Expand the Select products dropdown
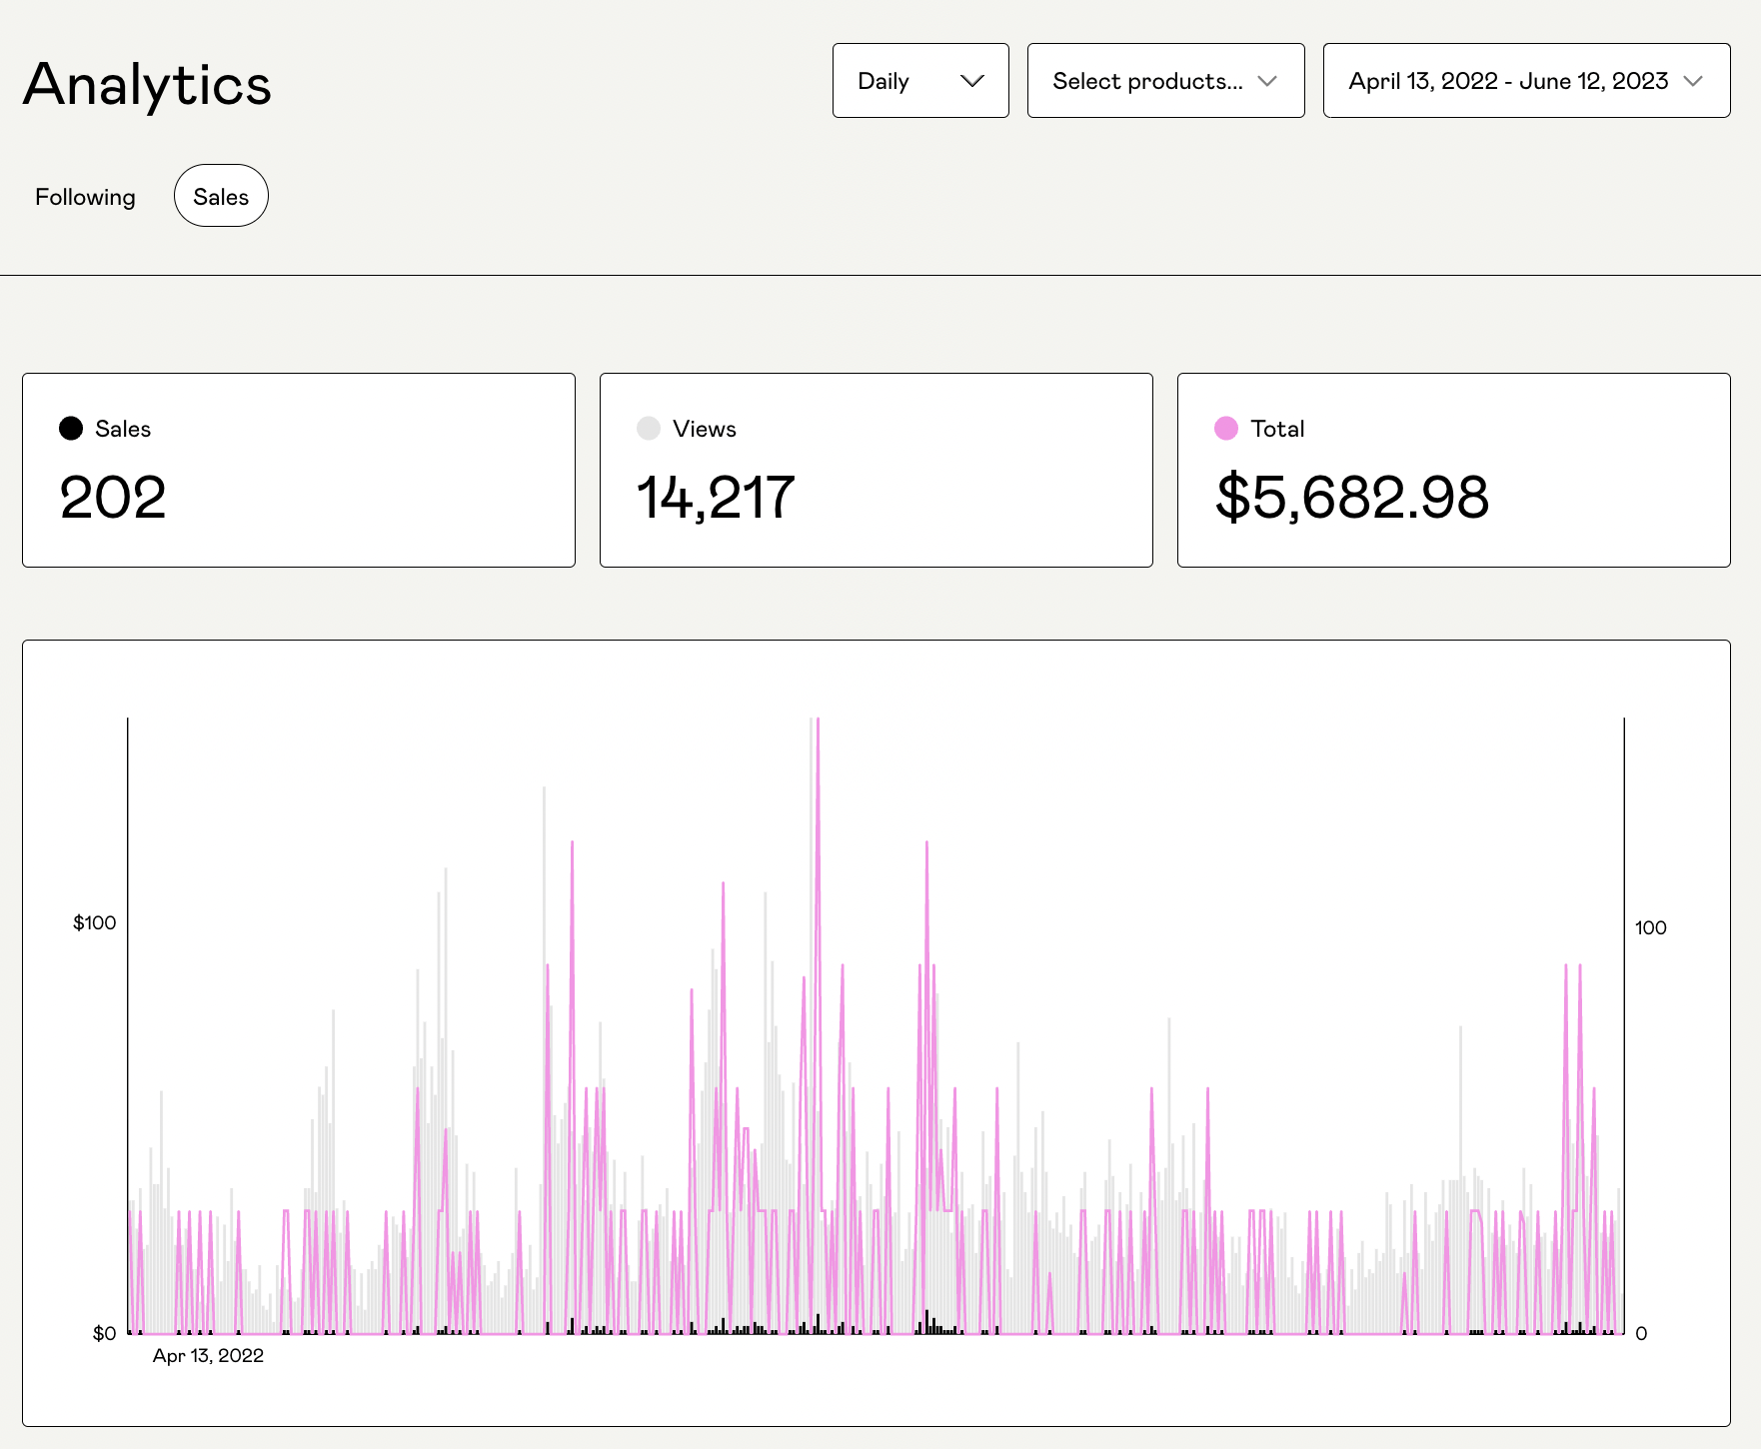The width and height of the screenshot is (1761, 1449). (x=1164, y=81)
